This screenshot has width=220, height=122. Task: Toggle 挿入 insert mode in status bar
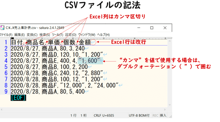(163, 115)
